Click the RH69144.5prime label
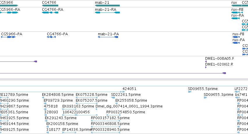The height and width of the screenshot is (134, 248). tap(14, 124)
